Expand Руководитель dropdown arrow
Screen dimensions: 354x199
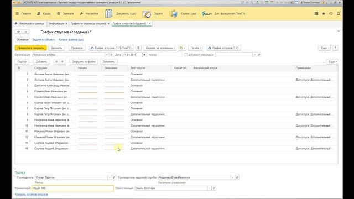point(110,177)
